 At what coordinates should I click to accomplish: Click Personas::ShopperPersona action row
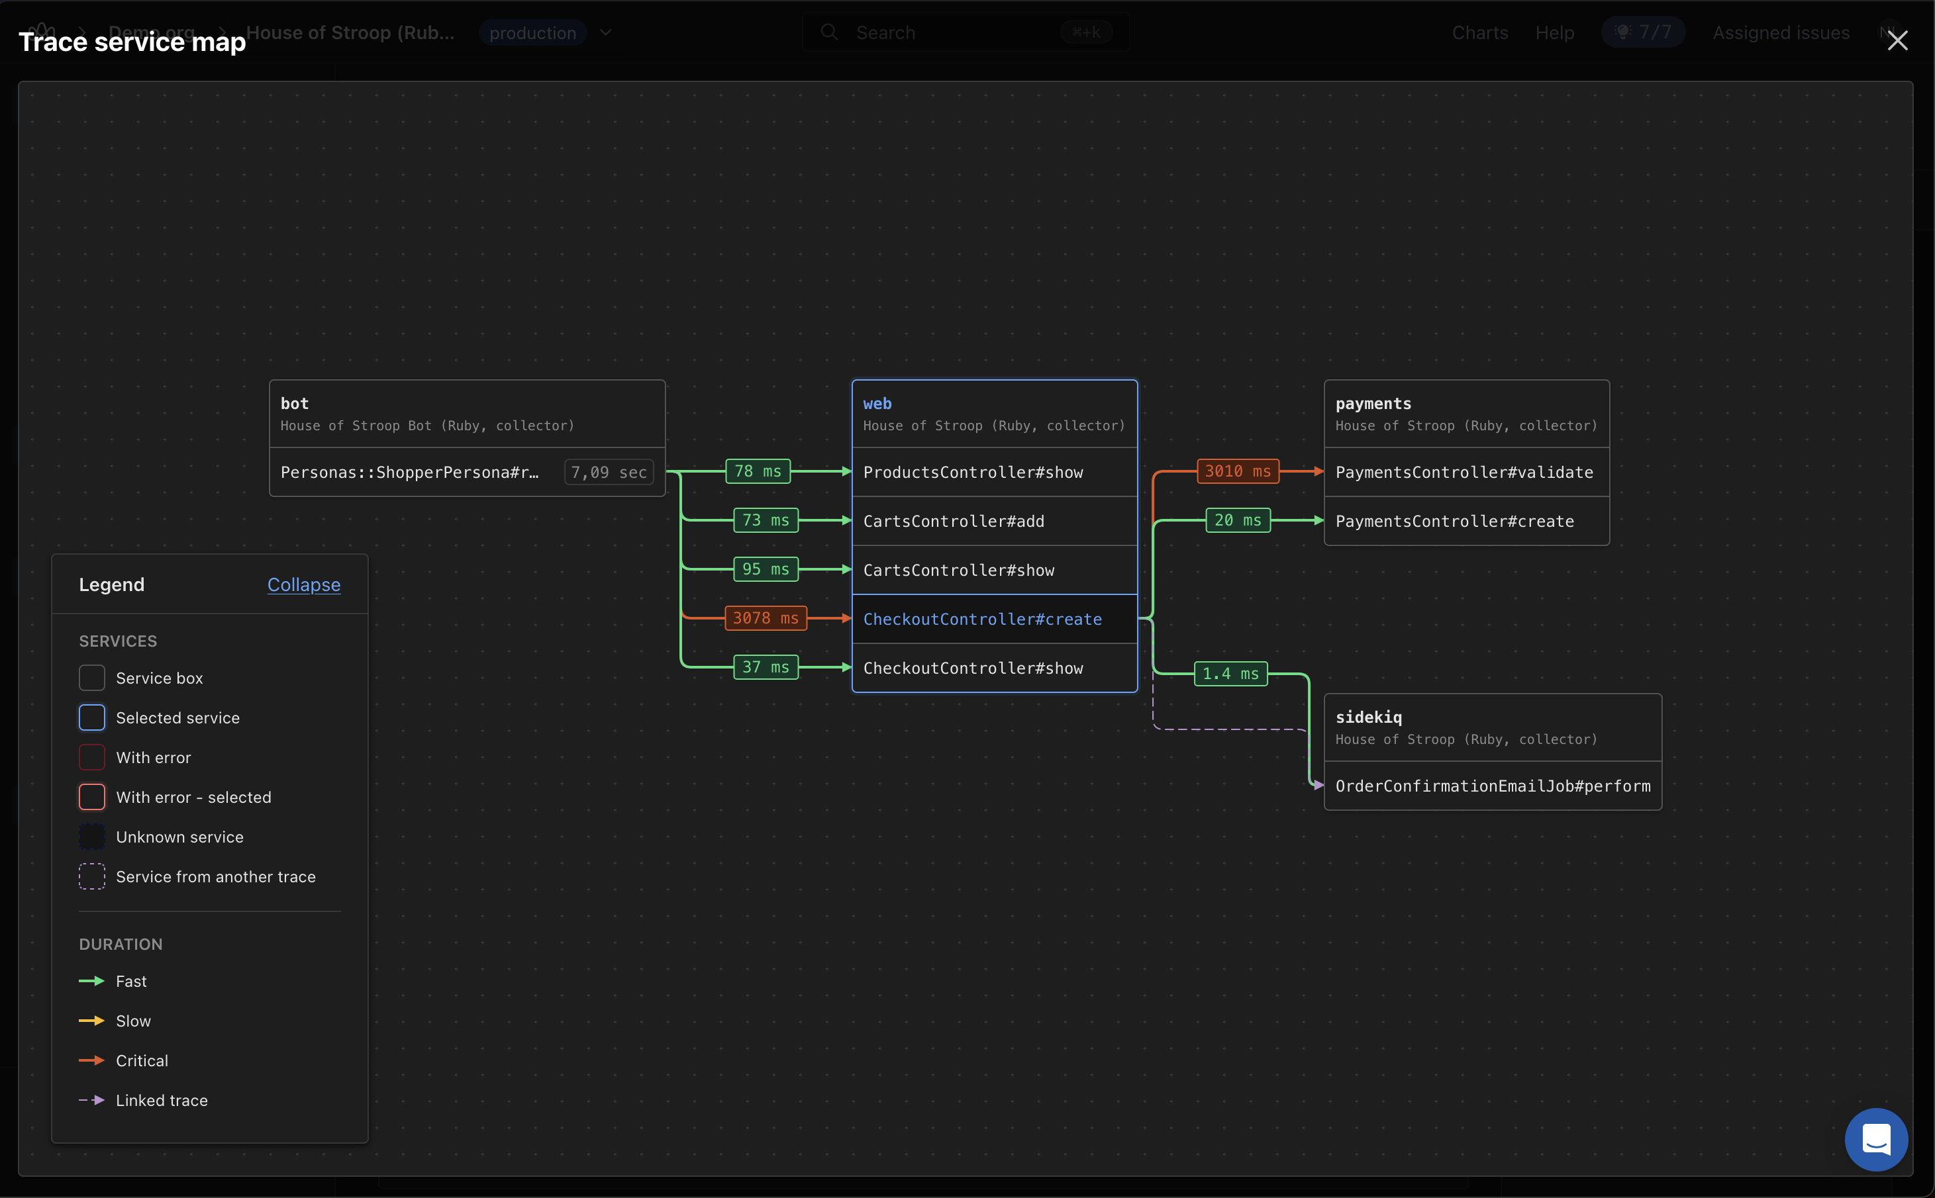pos(467,472)
